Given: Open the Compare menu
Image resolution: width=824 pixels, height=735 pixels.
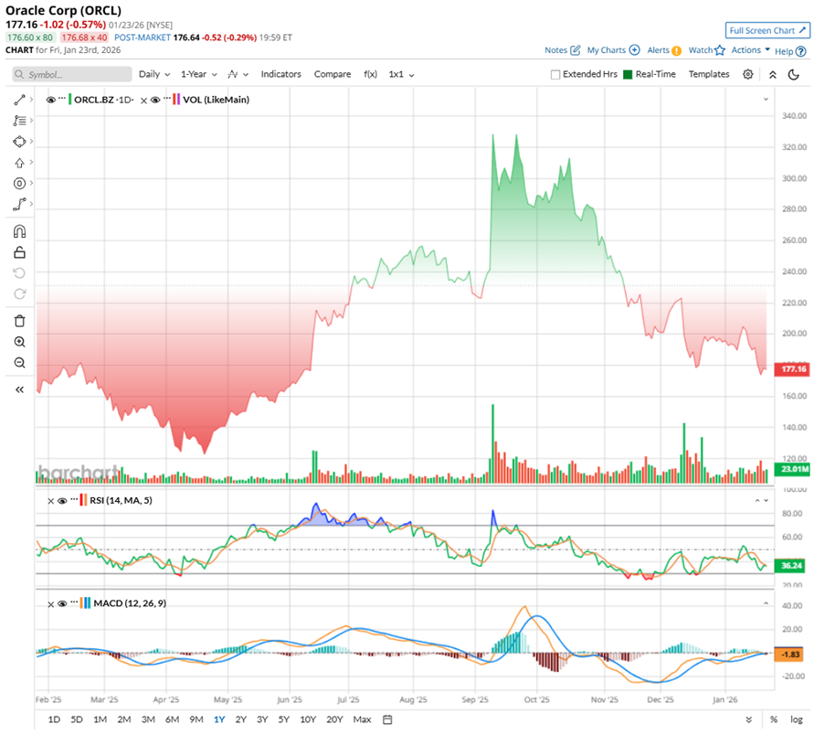Looking at the screenshot, I should point(333,75).
